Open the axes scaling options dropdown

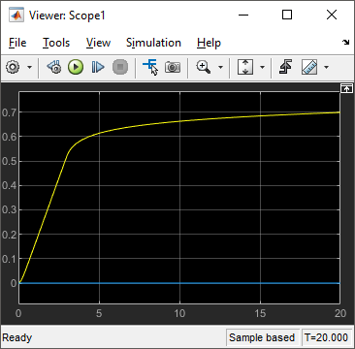pyautogui.click(x=262, y=67)
